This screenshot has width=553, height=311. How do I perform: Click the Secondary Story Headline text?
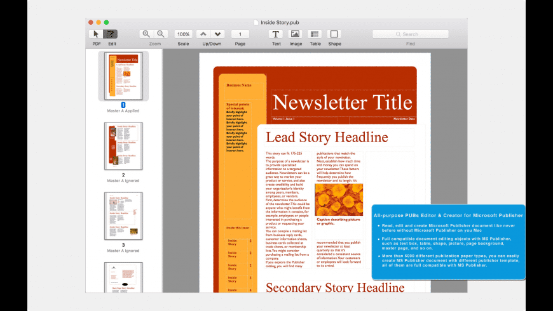pyautogui.click(x=335, y=287)
